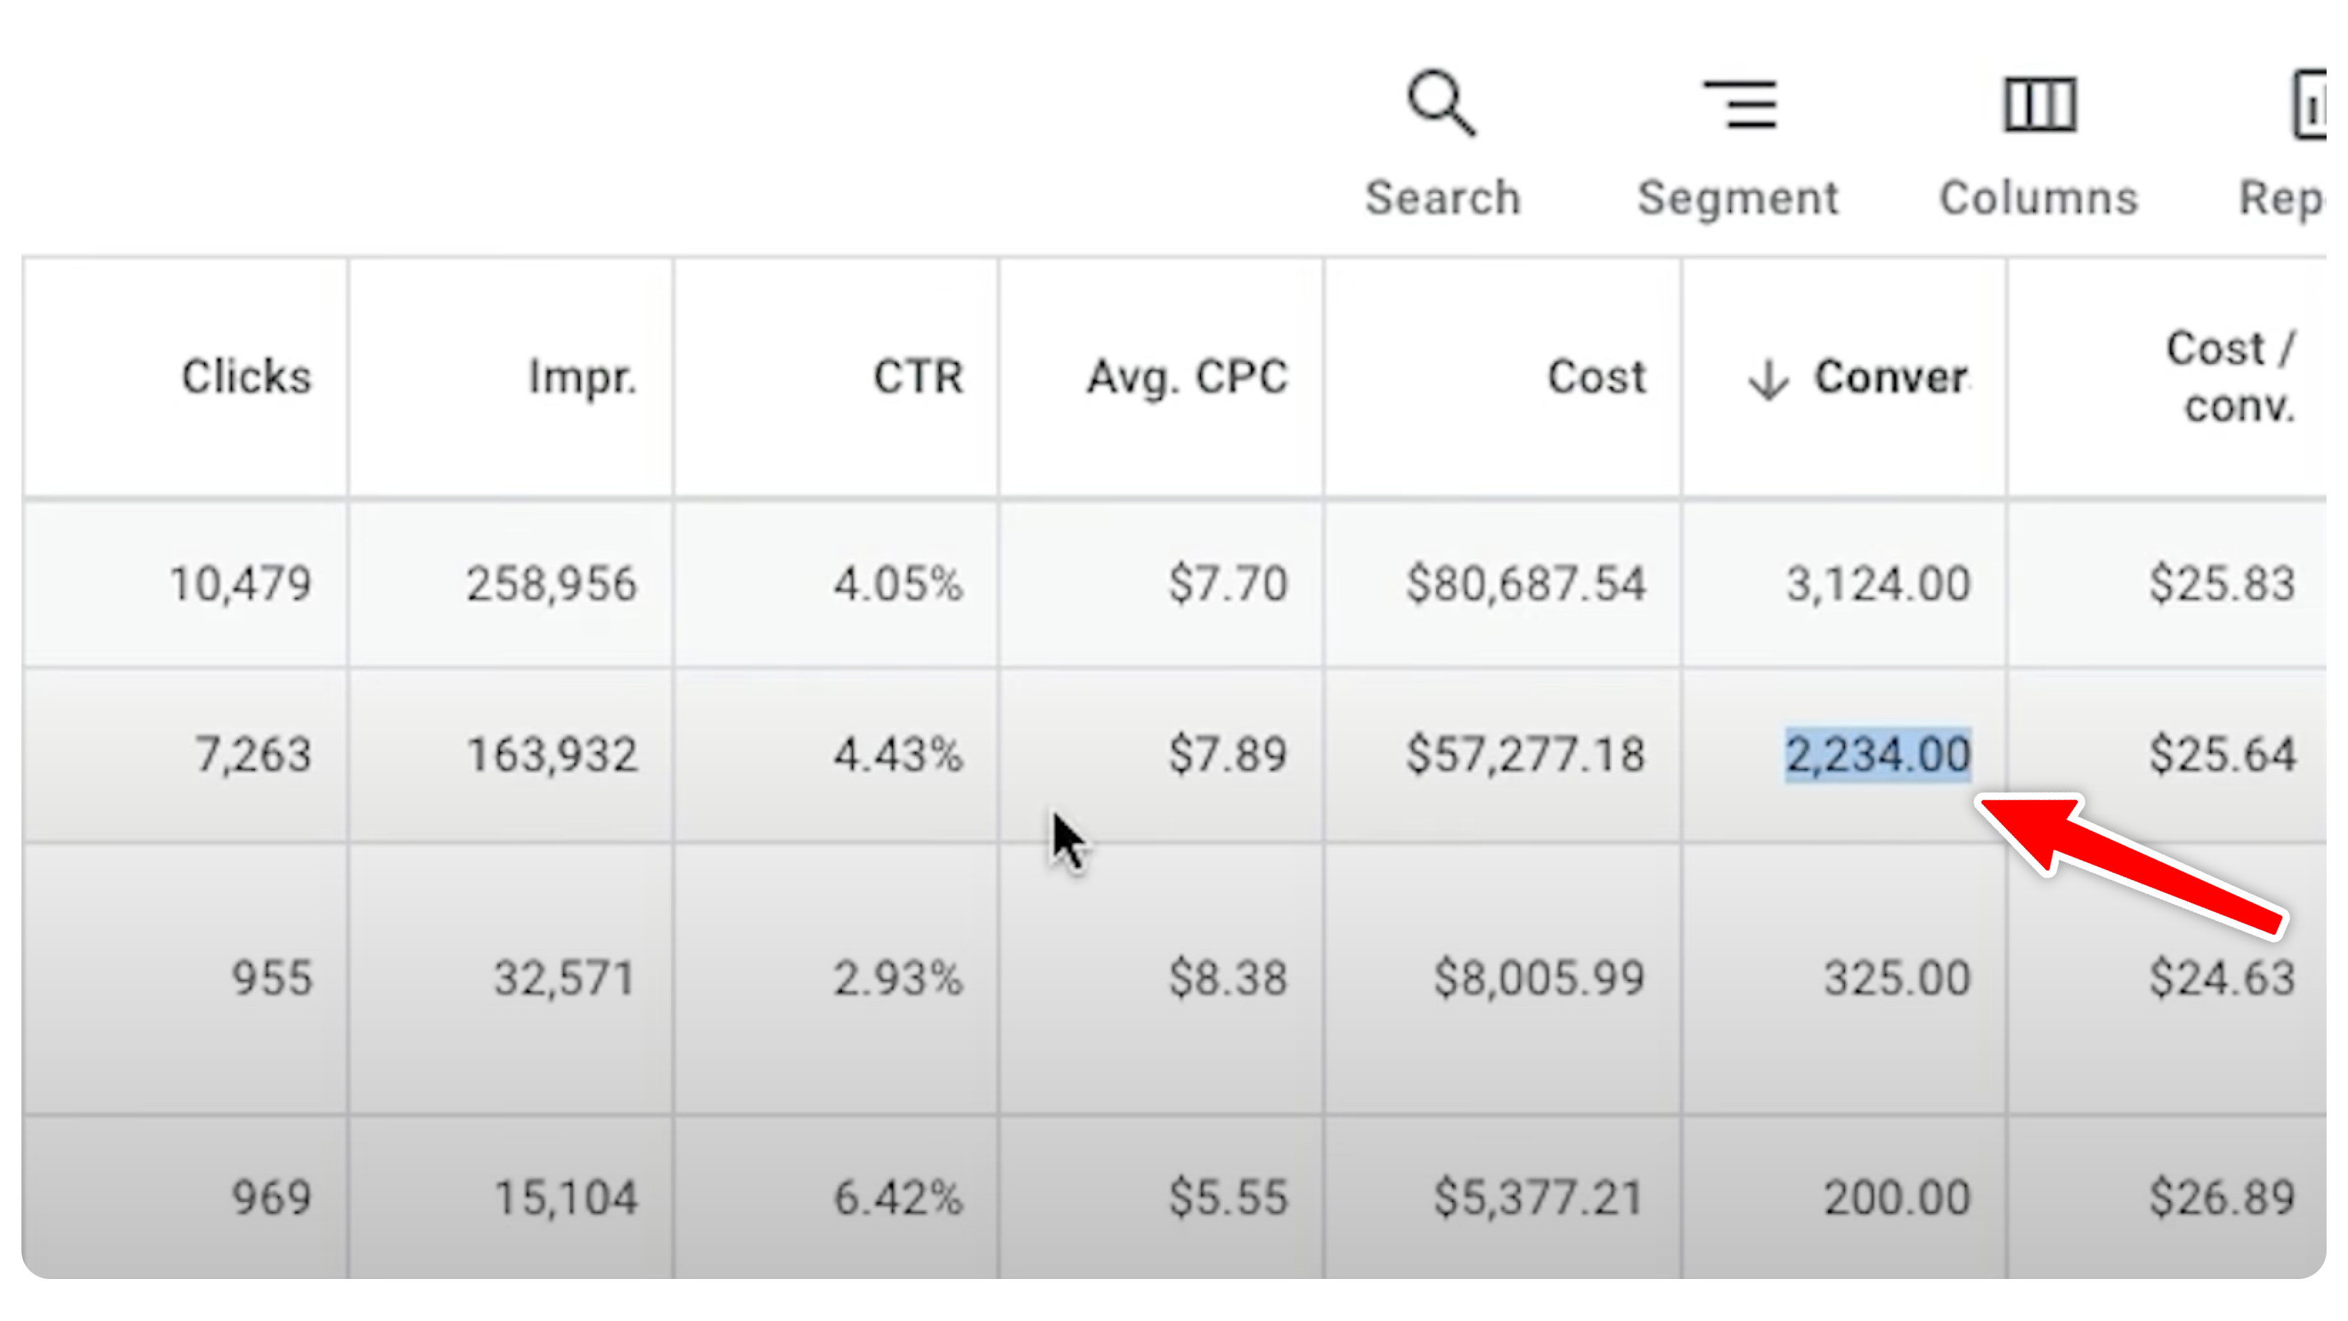Click the $26.89 cost per conversion cell
Viewport: 2348px width, 1321px height.
click(2221, 1197)
